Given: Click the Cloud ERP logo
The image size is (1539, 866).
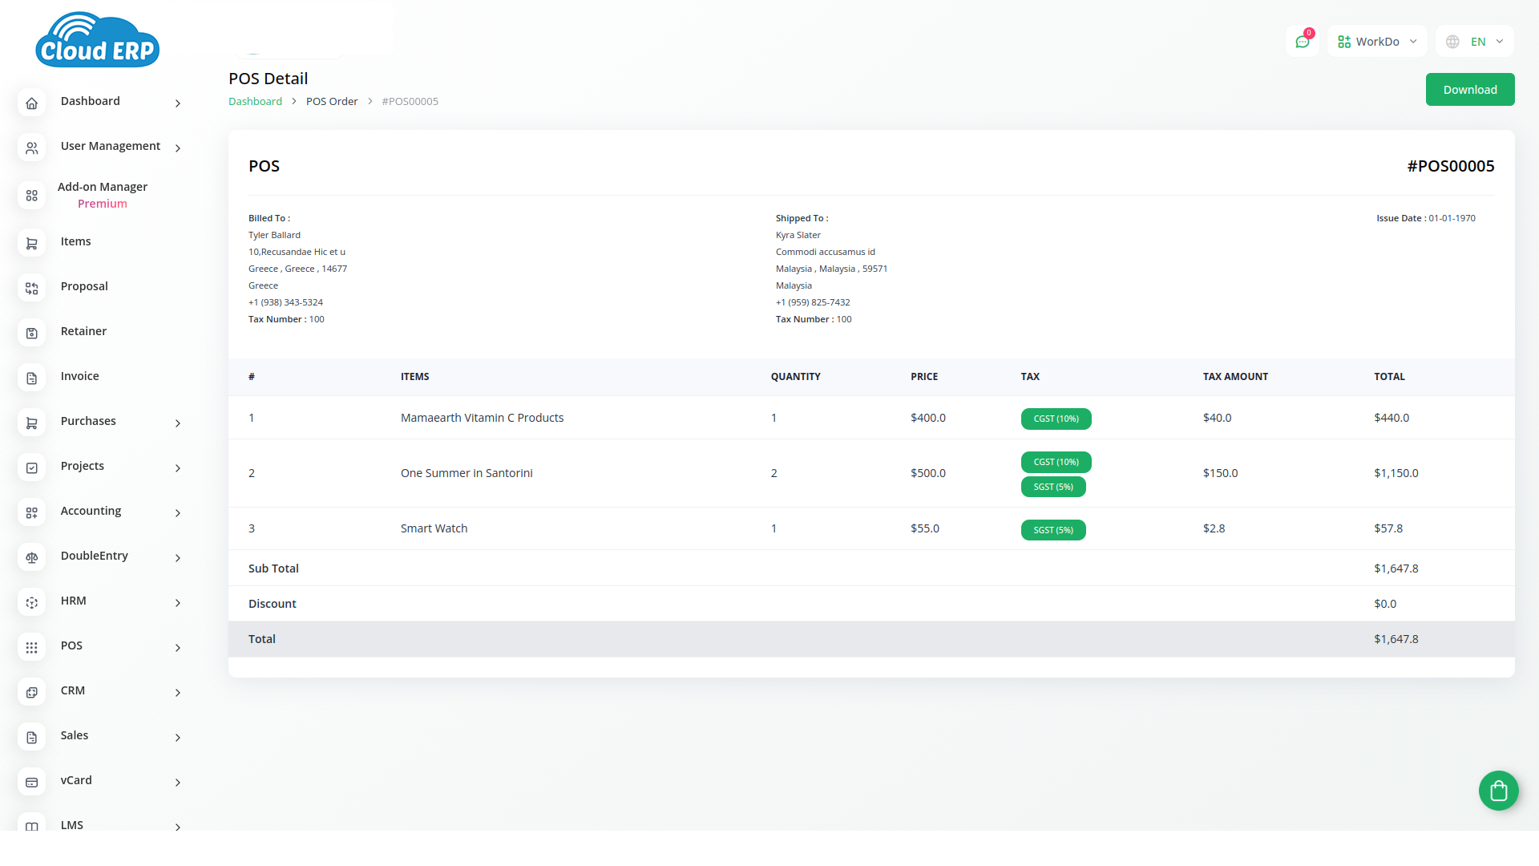Looking at the screenshot, I should tap(97, 40).
